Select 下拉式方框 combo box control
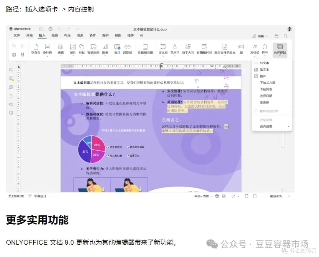319x257 pixels. (x=272, y=83)
